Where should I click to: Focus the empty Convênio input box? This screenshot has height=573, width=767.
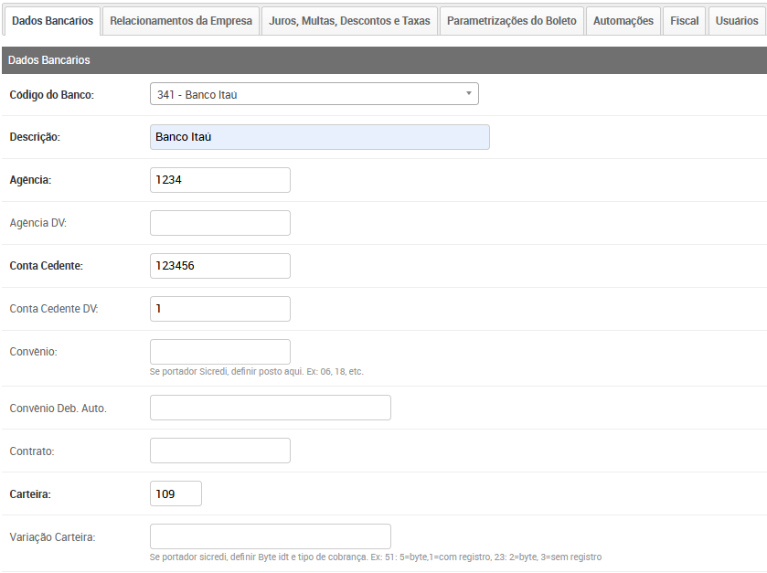pos(219,352)
